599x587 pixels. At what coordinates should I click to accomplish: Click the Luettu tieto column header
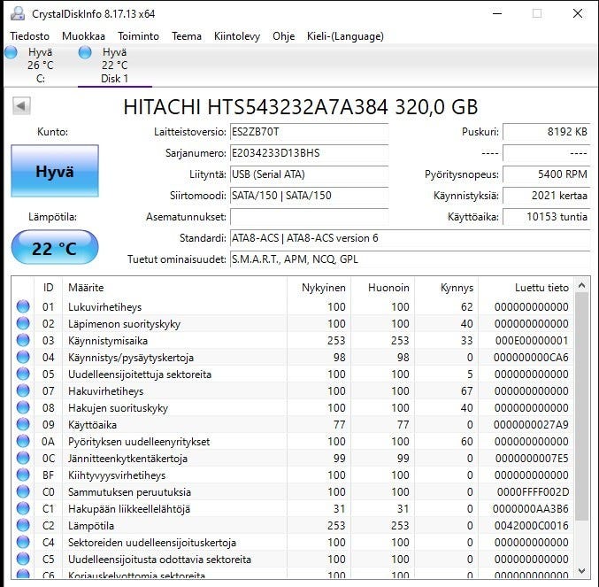pyautogui.click(x=541, y=288)
